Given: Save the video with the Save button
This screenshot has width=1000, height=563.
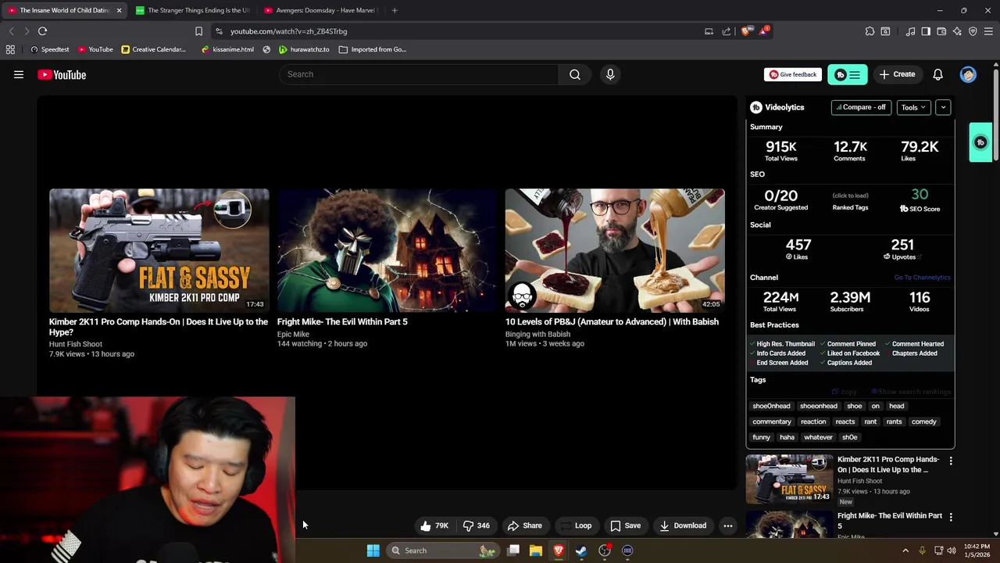Looking at the screenshot, I should (x=625, y=525).
